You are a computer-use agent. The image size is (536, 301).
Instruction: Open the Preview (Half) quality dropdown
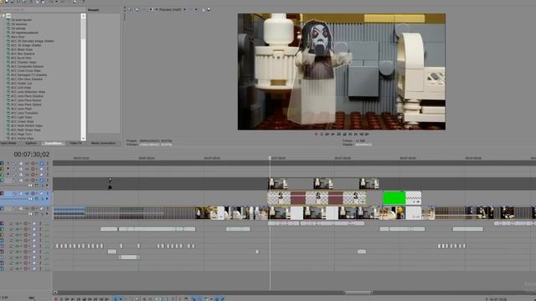(x=184, y=9)
